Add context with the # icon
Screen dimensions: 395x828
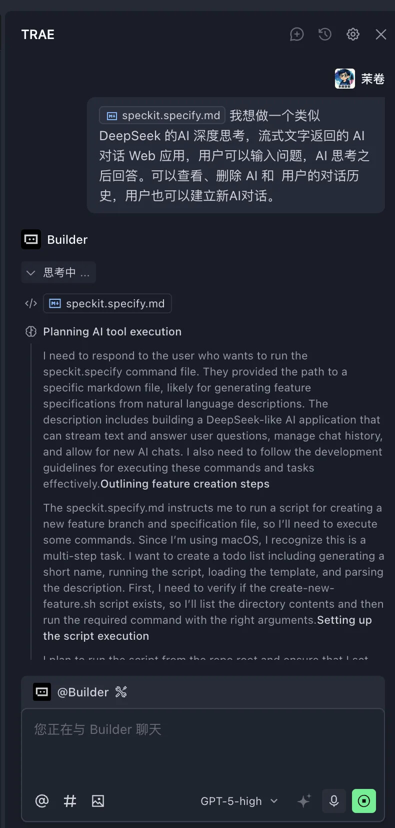tap(70, 801)
